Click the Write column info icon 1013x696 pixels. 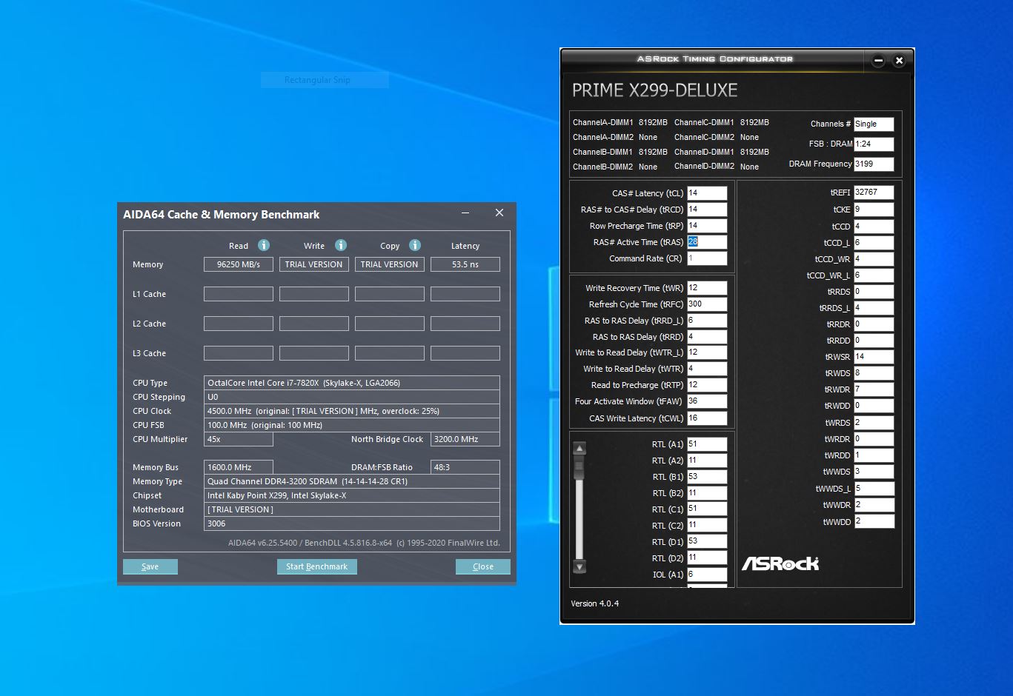341,245
